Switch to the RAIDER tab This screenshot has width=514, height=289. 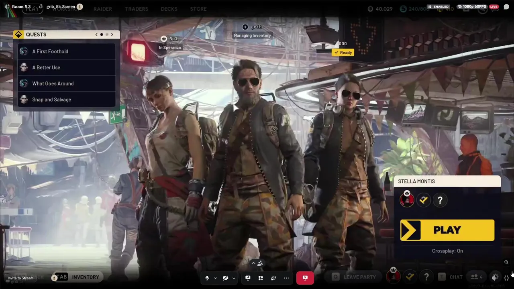tap(103, 9)
